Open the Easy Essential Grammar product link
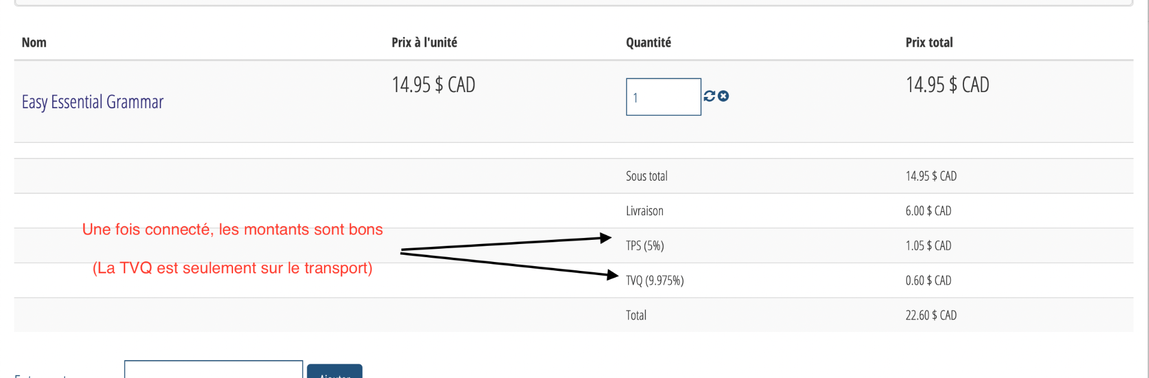Viewport: 1149px width, 378px height. pyautogui.click(x=92, y=102)
